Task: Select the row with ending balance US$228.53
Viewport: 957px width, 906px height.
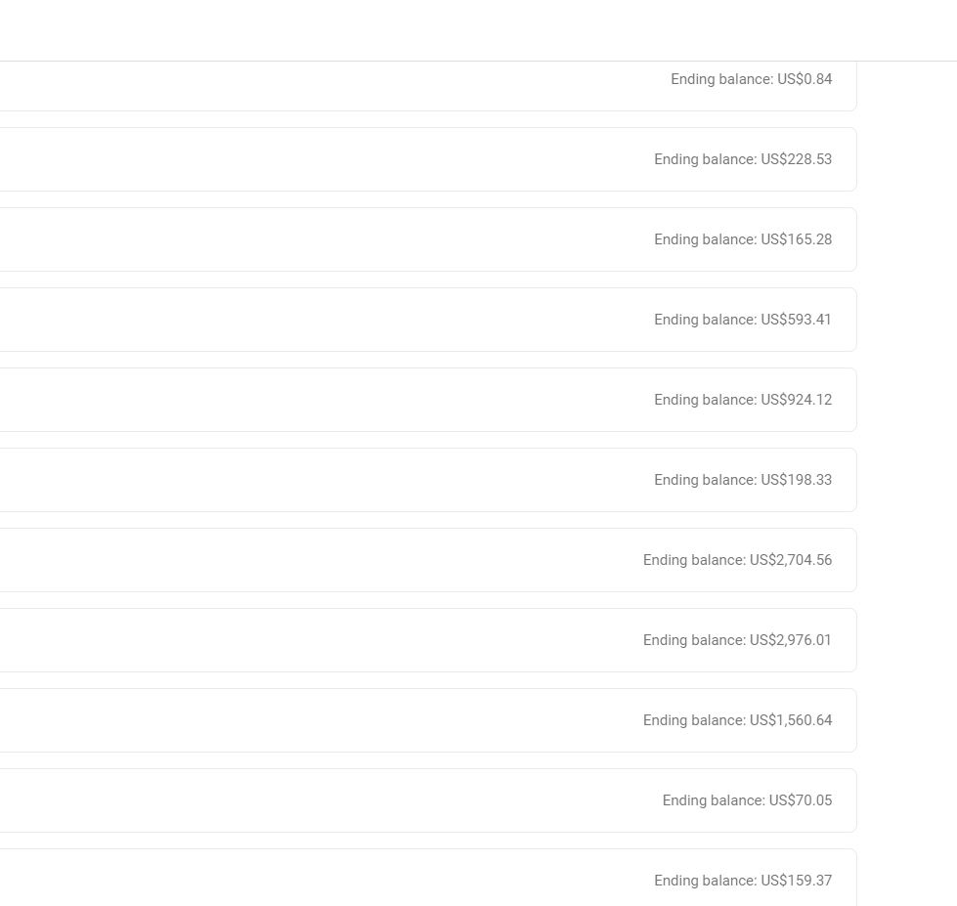Action: coord(428,159)
